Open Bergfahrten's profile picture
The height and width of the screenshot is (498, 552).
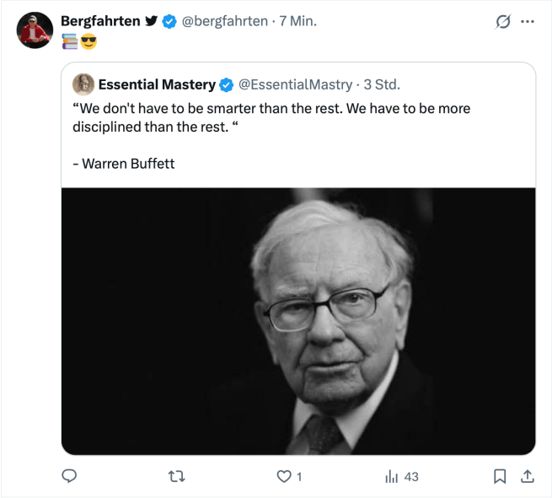pyautogui.click(x=35, y=30)
